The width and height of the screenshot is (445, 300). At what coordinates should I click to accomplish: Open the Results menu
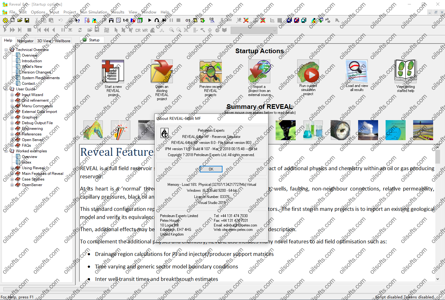[118, 12]
